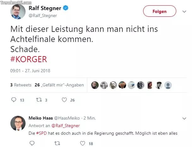Open the #KORGER hashtag

[x=29, y=59]
